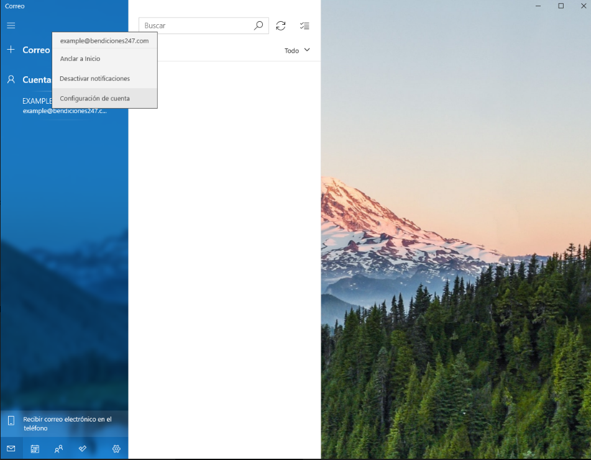Click the magnifier search icon

click(258, 25)
